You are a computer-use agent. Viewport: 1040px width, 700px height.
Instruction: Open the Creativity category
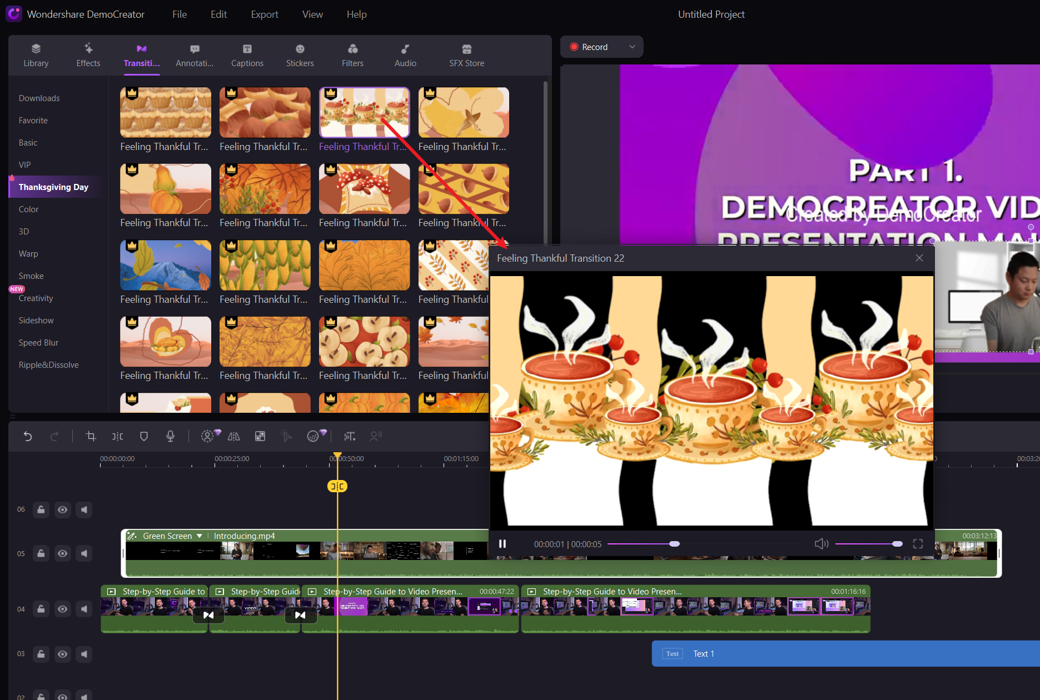(36, 298)
